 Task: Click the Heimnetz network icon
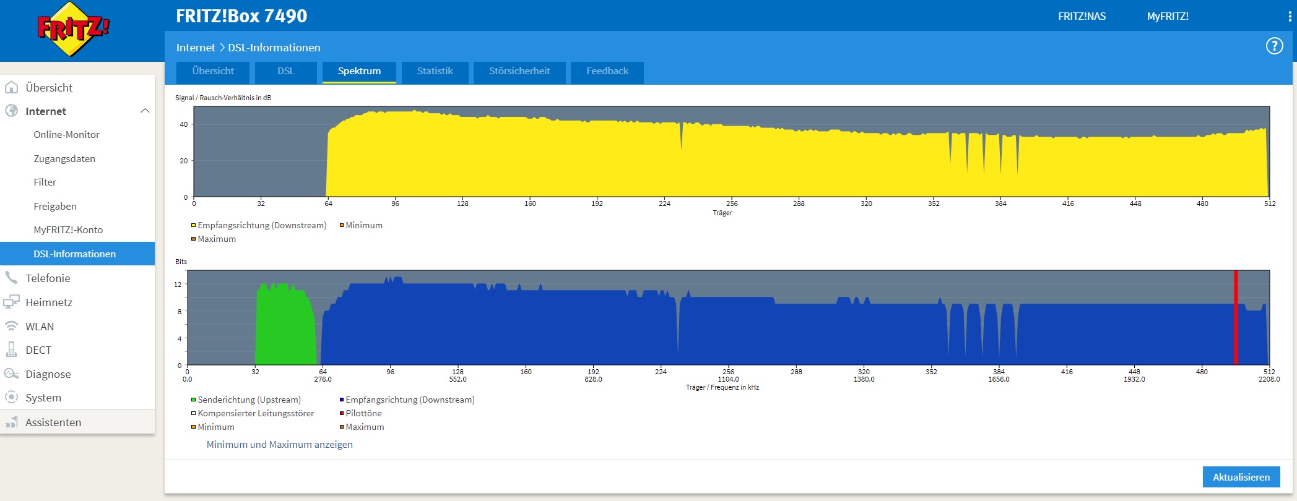(x=11, y=302)
